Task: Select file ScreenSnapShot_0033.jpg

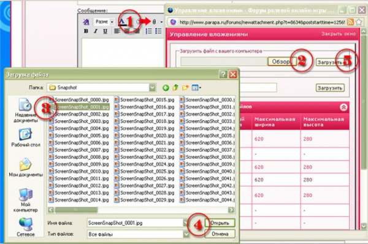Action: (207, 121)
